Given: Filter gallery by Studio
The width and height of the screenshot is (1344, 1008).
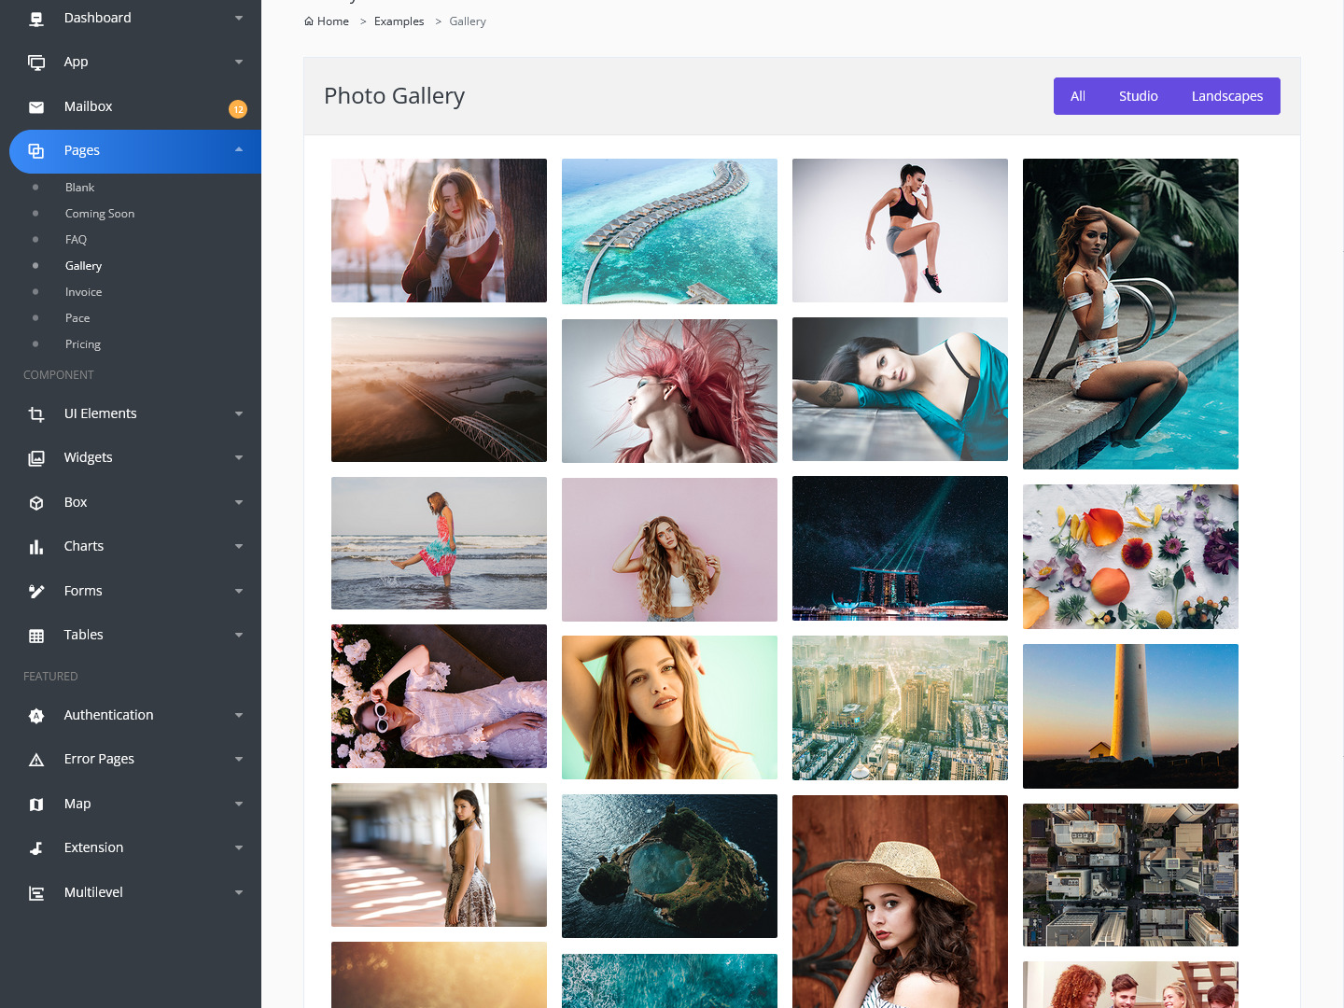Looking at the screenshot, I should (1139, 96).
